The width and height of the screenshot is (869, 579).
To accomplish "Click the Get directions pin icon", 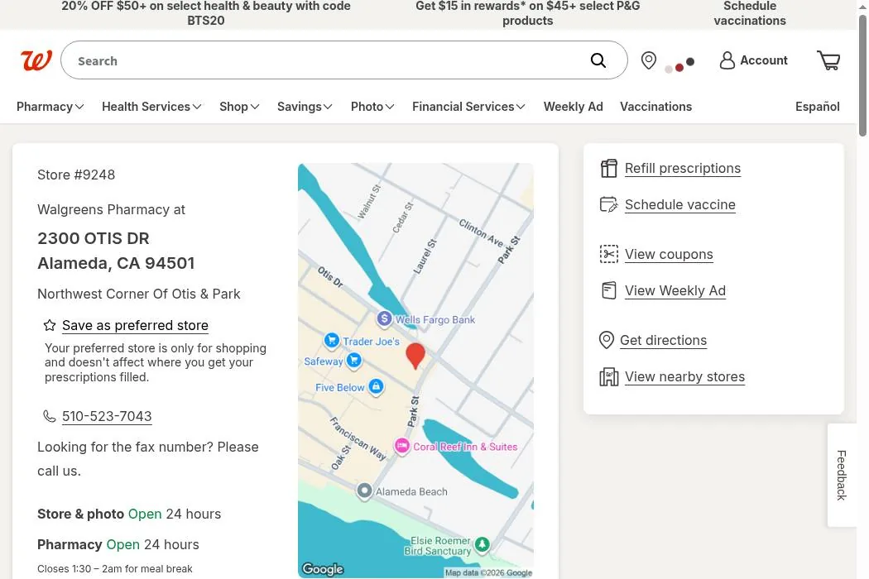I will click(x=607, y=340).
